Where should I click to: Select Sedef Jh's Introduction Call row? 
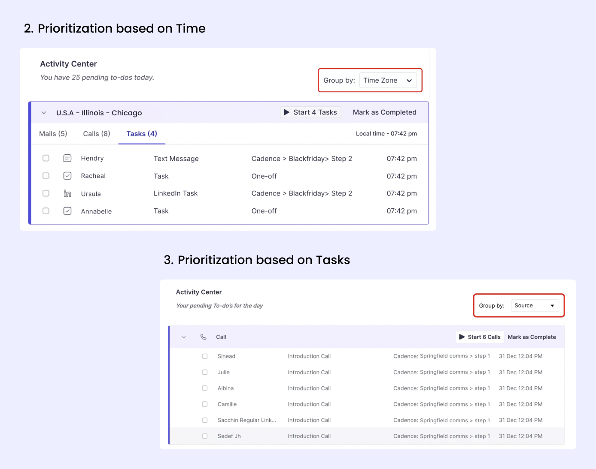pyautogui.click(x=309, y=436)
